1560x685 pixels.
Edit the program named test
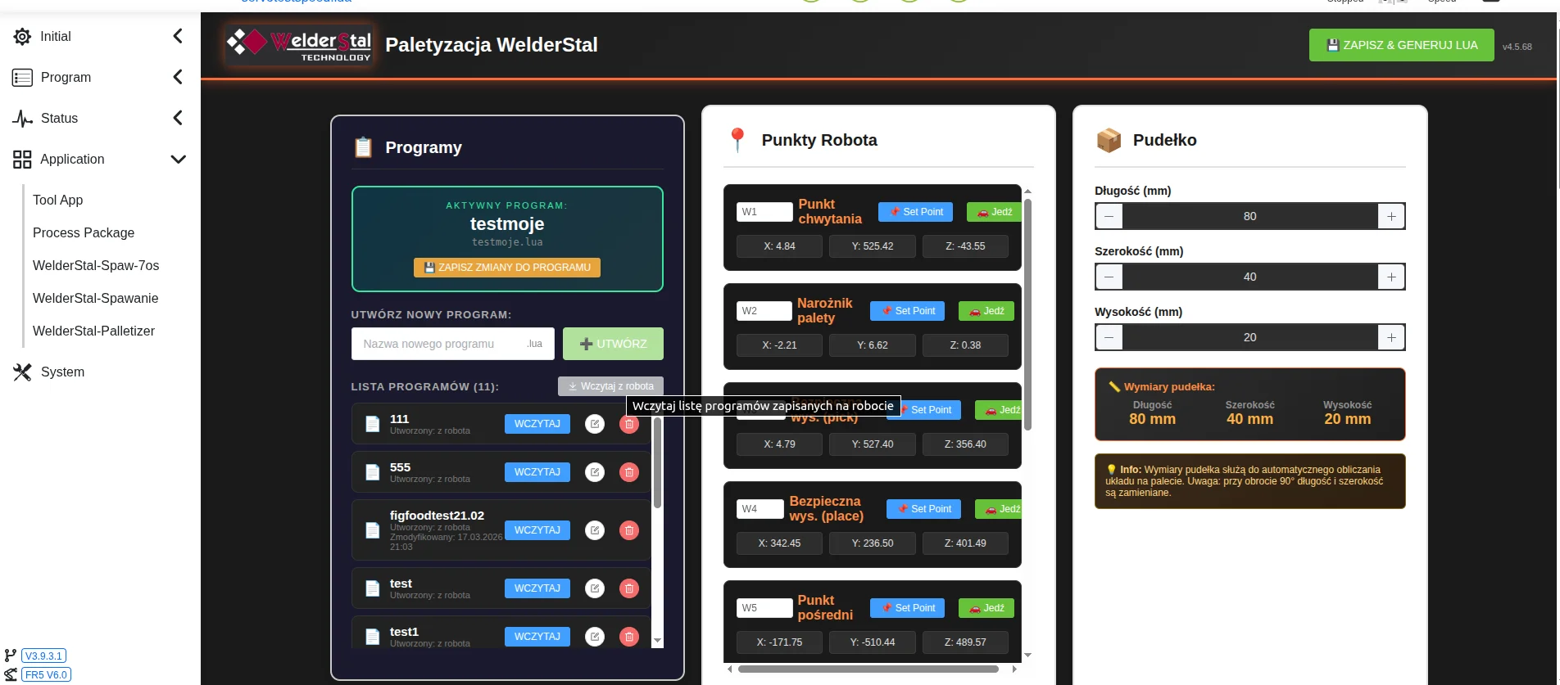tap(595, 588)
